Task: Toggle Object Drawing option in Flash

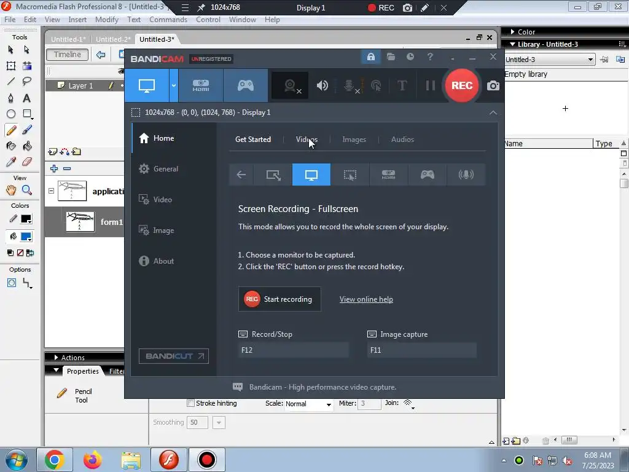Action: pyautogui.click(x=11, y=283)
